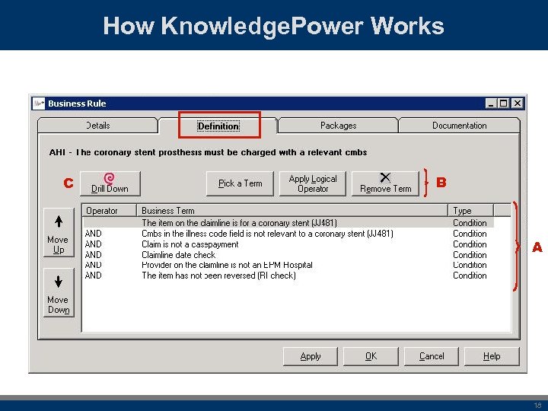Screen dimensions: 548x411
Task: Close the Business Rule window
Action: [518, 104]
